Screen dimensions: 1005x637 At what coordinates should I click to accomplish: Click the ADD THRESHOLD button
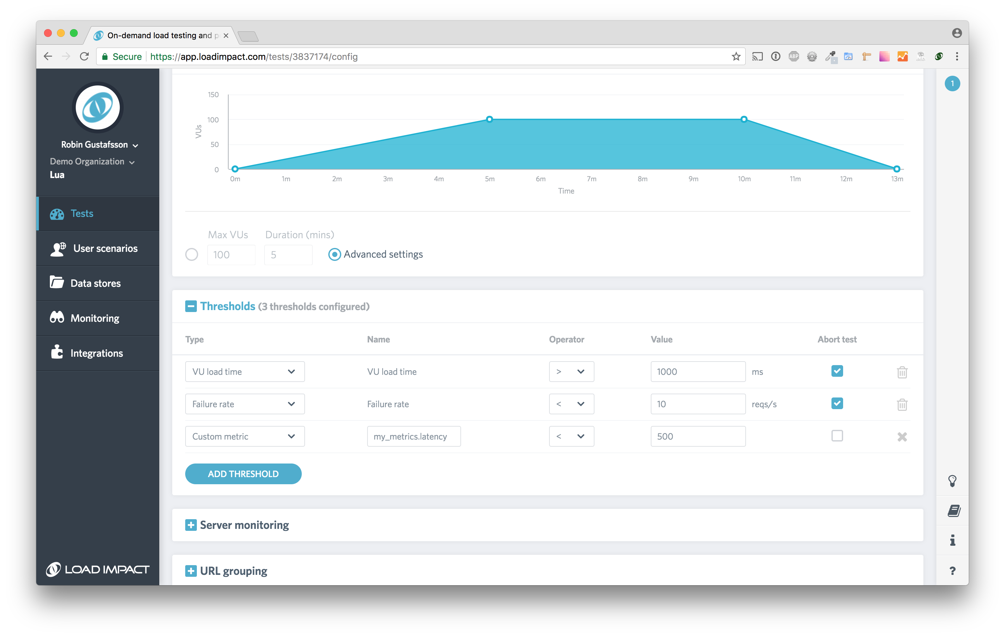[x=243, y=474]
